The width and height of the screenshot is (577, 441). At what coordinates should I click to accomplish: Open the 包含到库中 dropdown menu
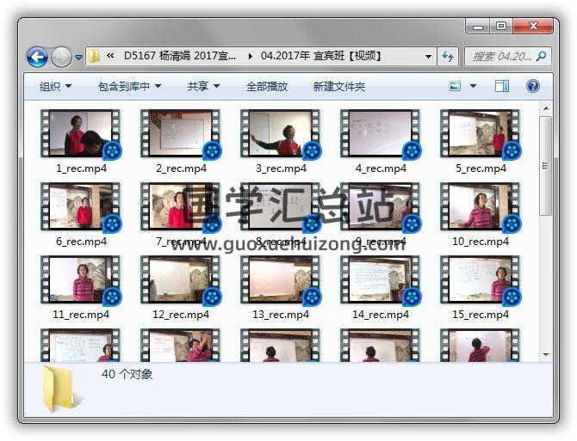pos(129,86)
